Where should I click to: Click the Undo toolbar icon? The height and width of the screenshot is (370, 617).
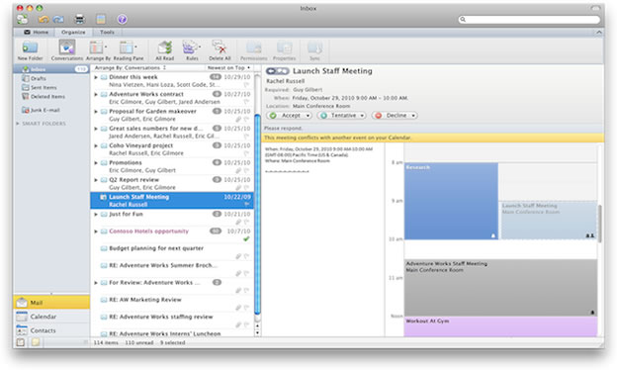(44, 19)
